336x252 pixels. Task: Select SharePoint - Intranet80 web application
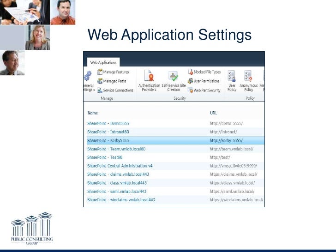(108, 132)
